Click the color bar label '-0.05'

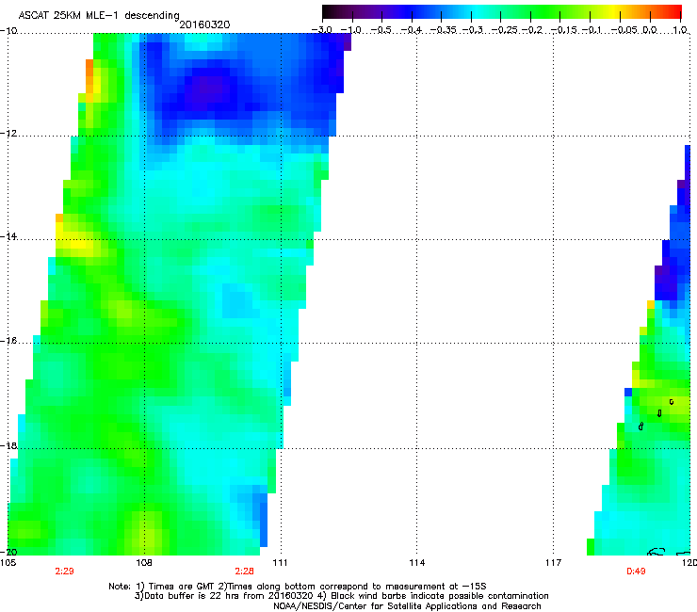(x=624, y=30)
